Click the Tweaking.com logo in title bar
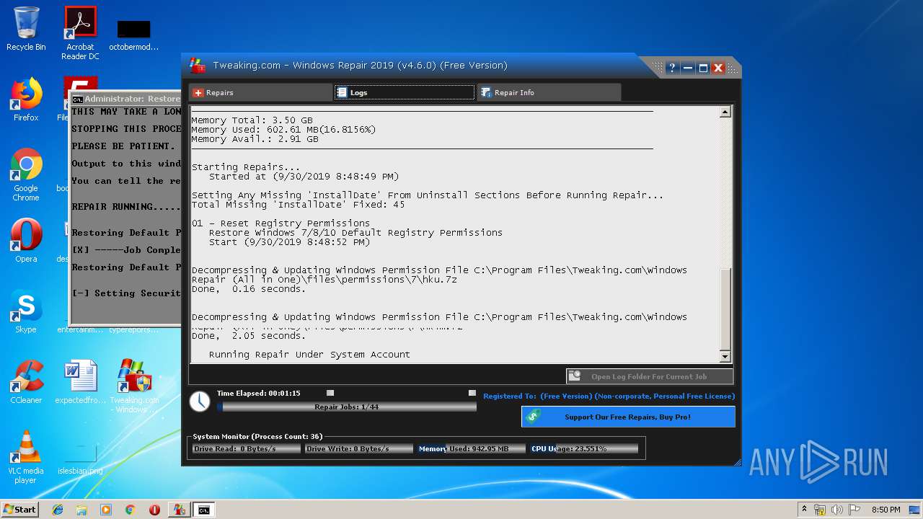The height and width of the screenshot is (519, 923). 197,66
